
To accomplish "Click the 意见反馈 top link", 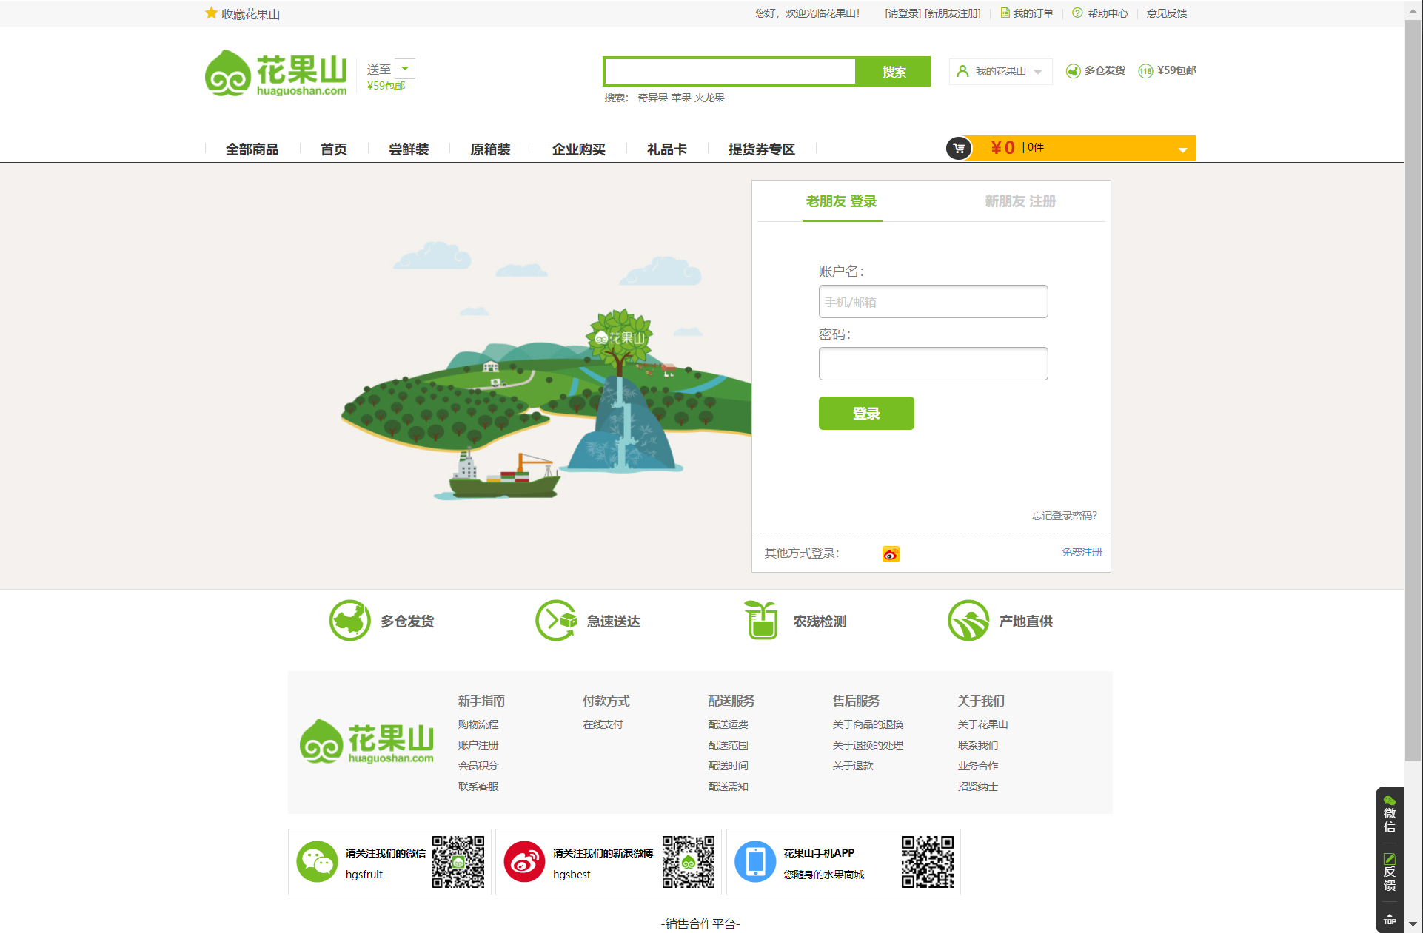I will [x=1167, y=13].
